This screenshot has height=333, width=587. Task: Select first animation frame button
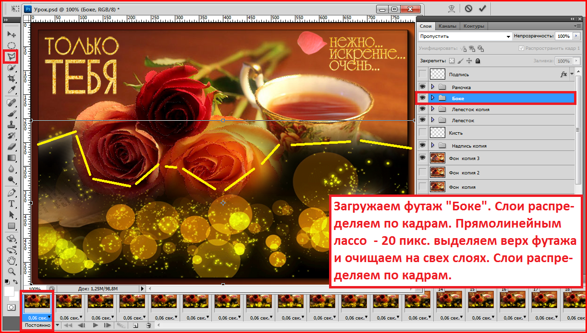68,325
